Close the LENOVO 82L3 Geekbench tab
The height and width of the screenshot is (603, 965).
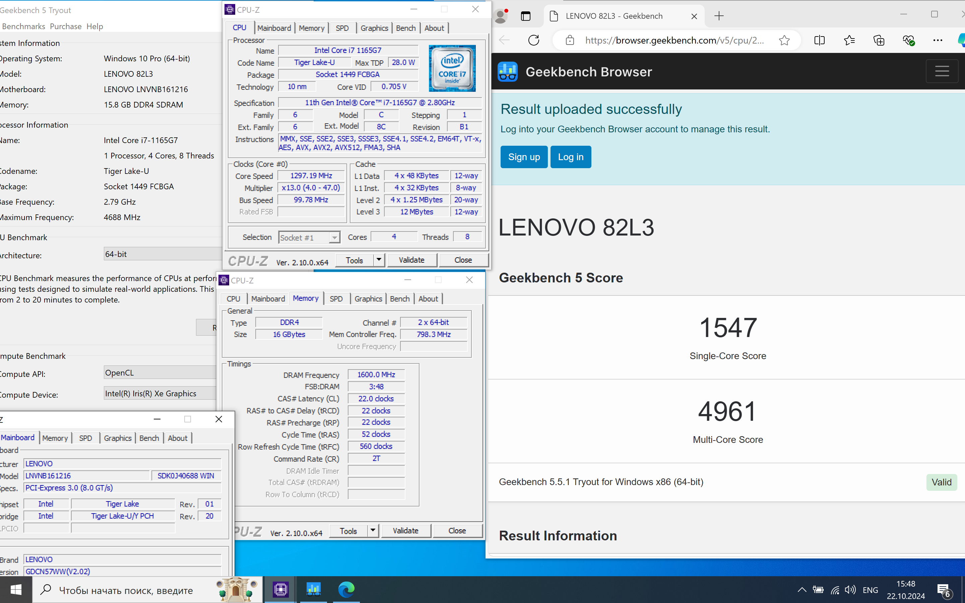694,16
